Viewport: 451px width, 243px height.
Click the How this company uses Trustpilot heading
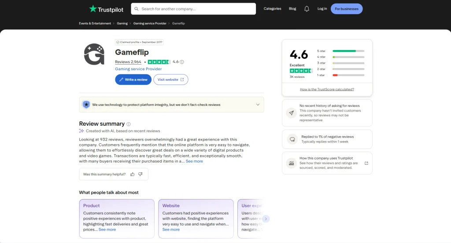[326, 158]
